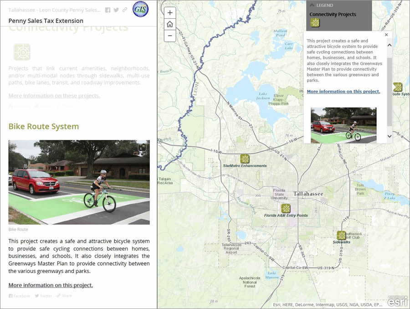
Task: Open the More information on these projects link
Action: tap(54, 96)
